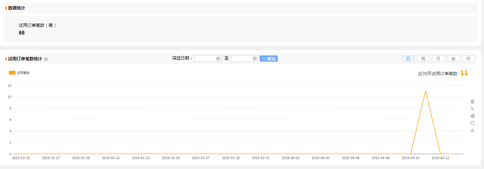Save chart as image download icon
The image size is (484, 169).
click(x=472, y=130)
